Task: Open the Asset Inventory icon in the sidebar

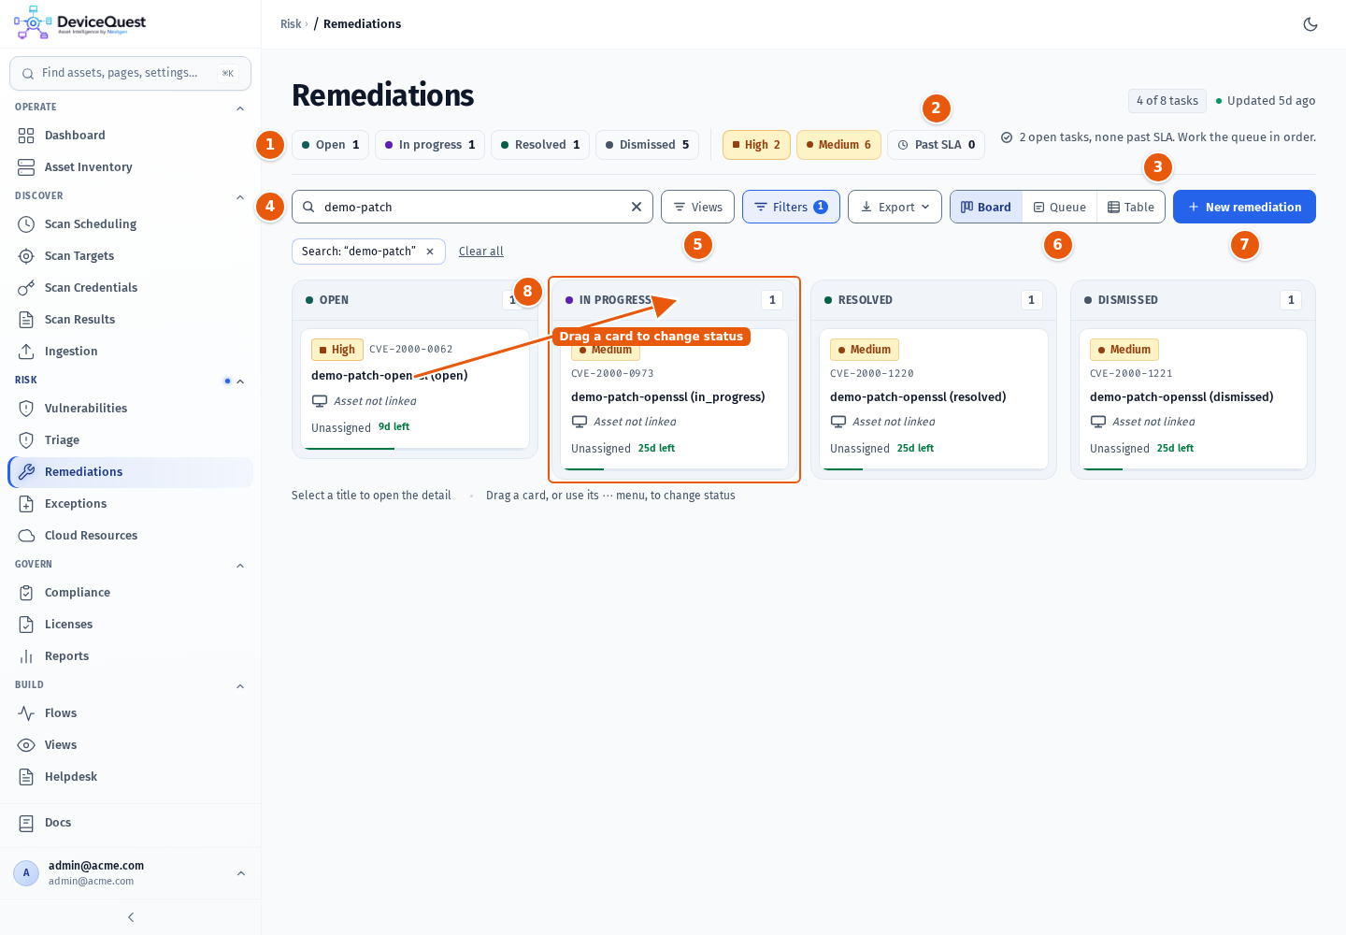Action: click(26, 167)
